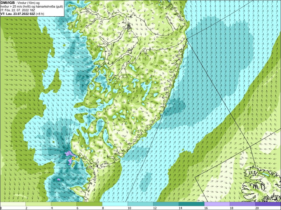
Task: Click the scale label 8 under the color bar
Action: pyautogui.click(x=103, y=208)
